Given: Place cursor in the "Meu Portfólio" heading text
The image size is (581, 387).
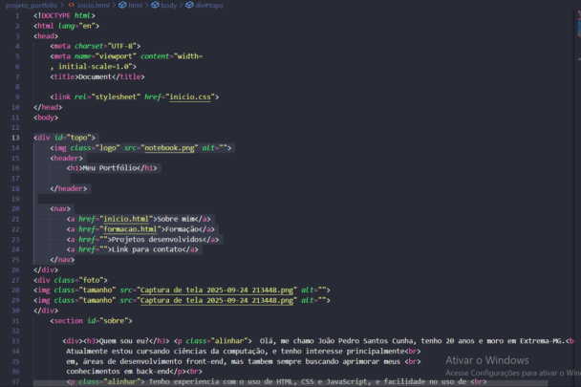Looking at the screenshot, I should coord(106,168).
